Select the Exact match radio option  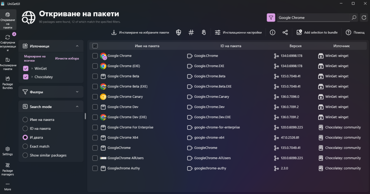click(25, 146)
